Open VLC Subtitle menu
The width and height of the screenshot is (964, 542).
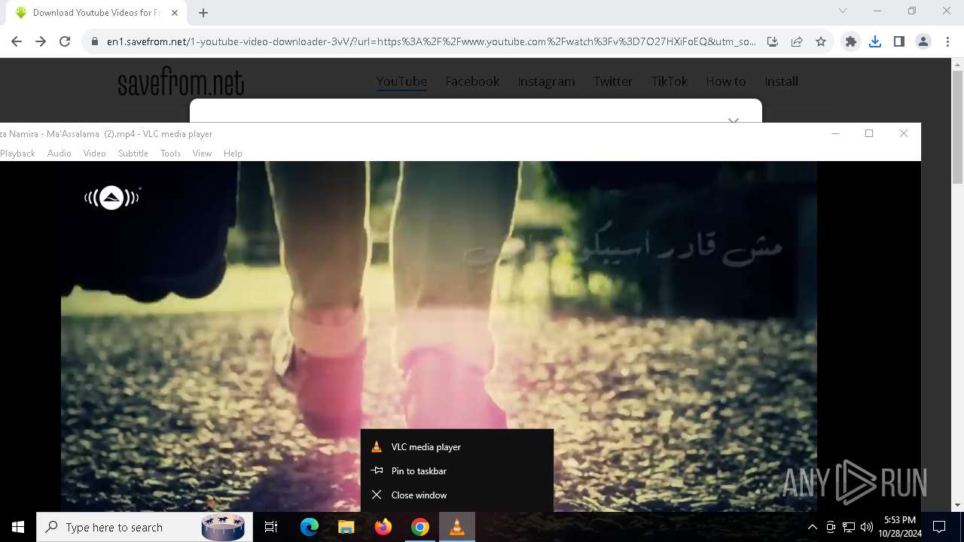coord(133,153)
